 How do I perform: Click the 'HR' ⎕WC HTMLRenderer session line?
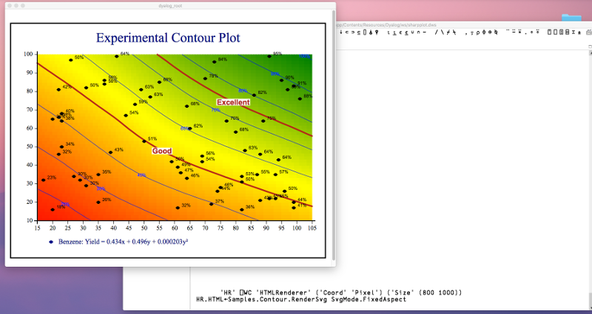point(341,293)
